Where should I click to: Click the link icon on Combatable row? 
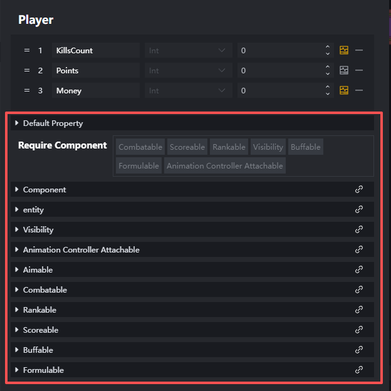pos(359,289)
